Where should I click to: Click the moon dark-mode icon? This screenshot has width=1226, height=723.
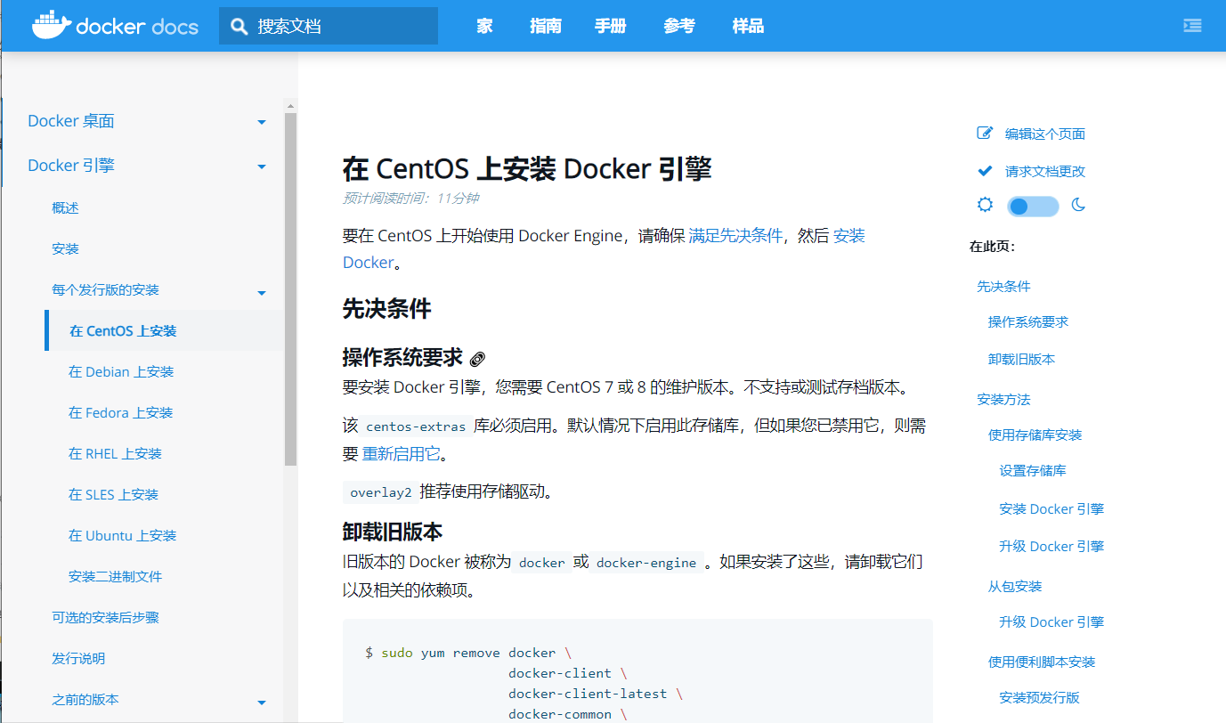1078,205
